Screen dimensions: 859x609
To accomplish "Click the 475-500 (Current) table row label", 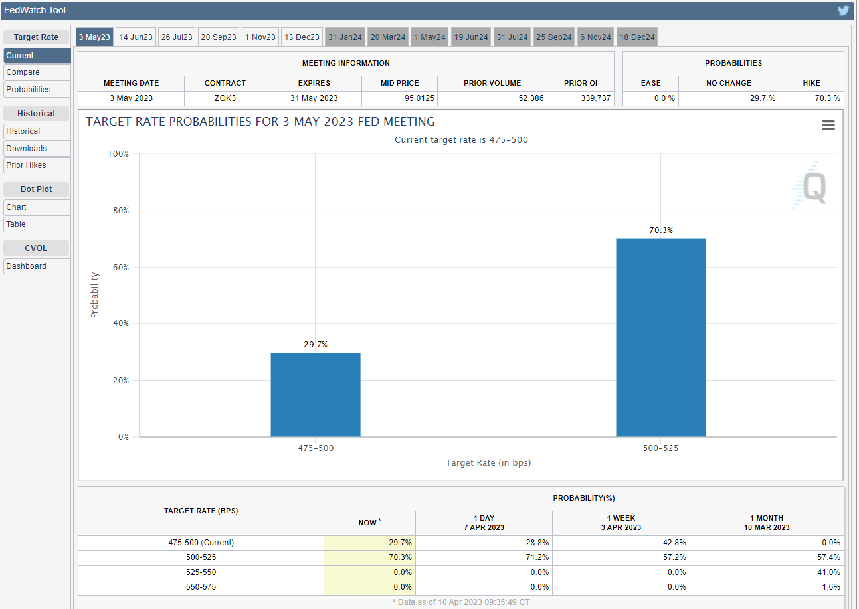I will point(201,543).
